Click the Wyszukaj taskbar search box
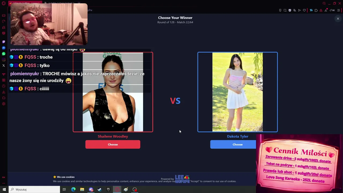The width and height of the screenshot is (343, 193). (34, 190)
